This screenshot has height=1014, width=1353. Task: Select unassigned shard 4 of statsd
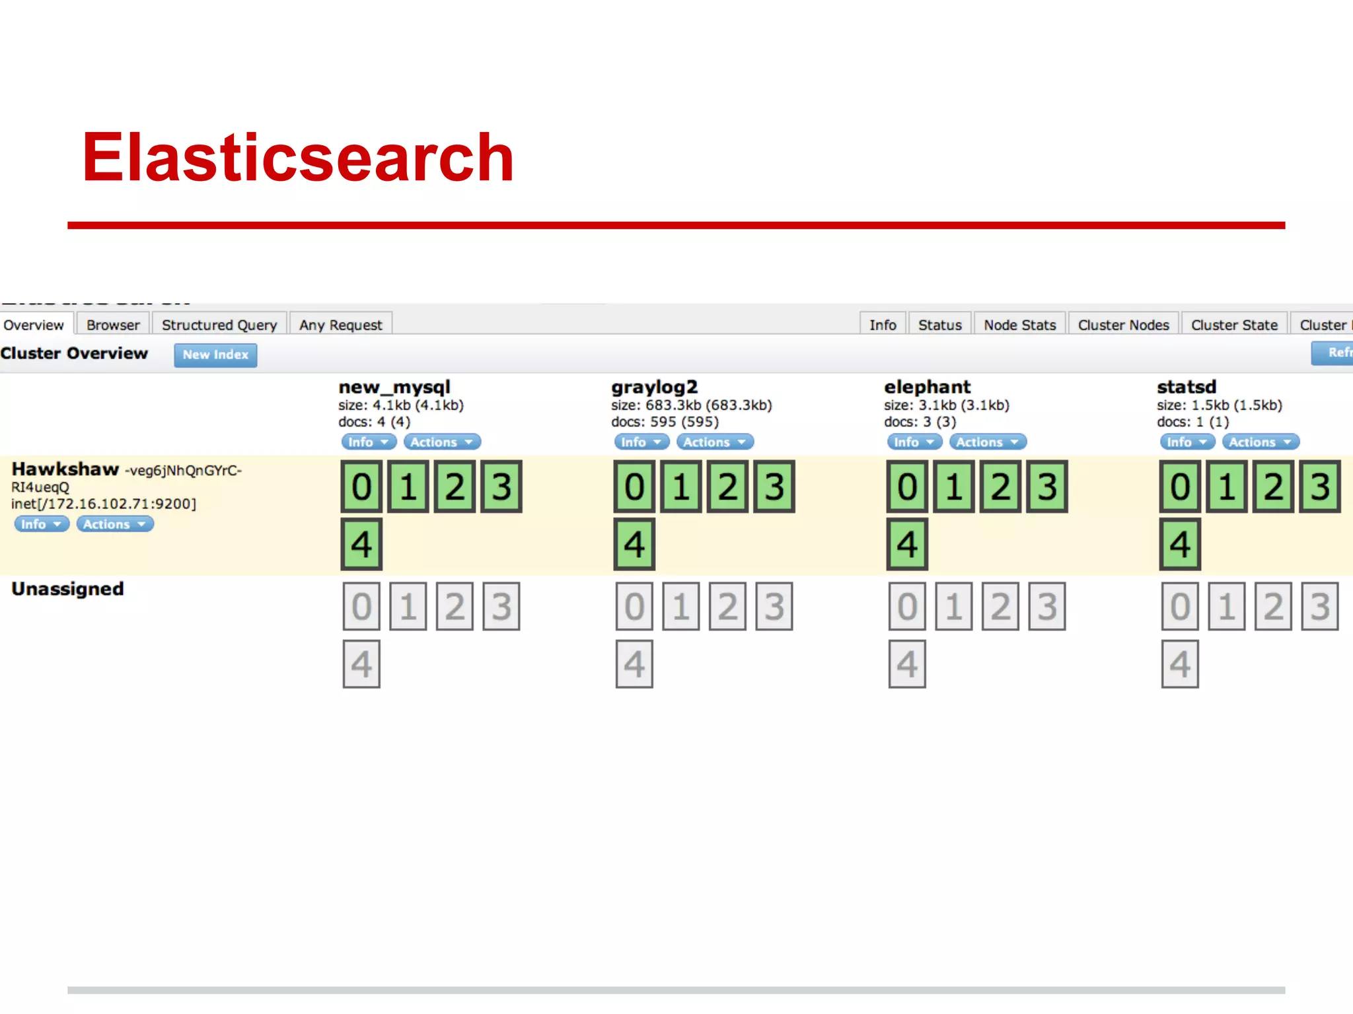(1181, 664)
